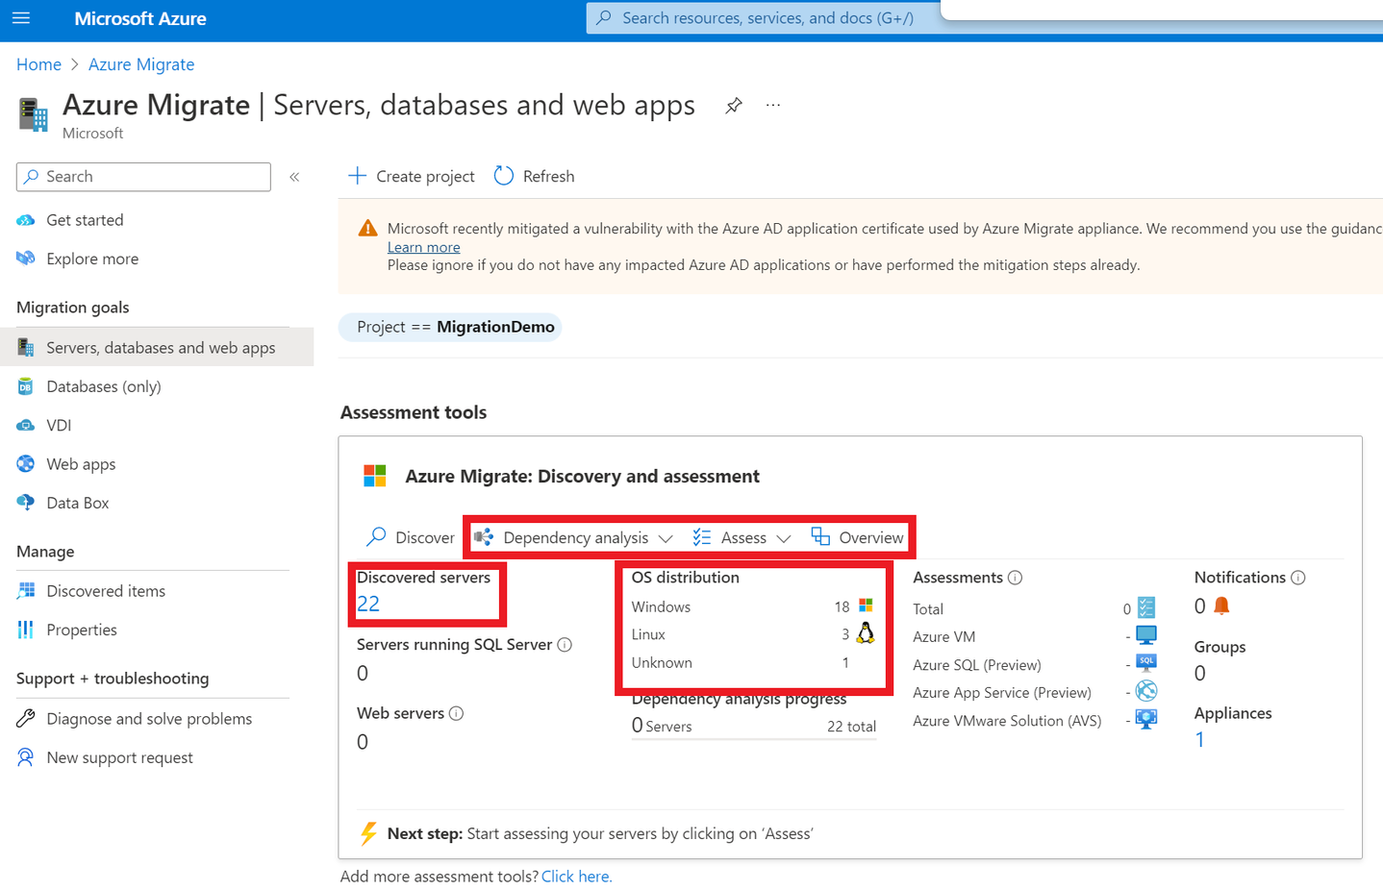The height and width of the screenshot is (890, 1383).
Task: Click the warning triangle icon in banner
Action: (367, 229)
